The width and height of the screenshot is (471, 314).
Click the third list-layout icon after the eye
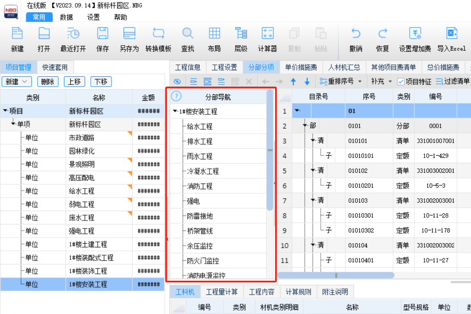click(221, 81)
